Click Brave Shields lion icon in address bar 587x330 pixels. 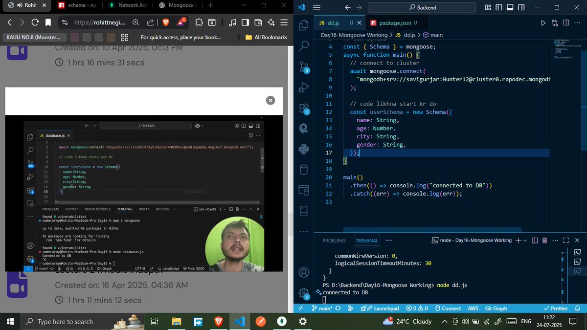coord(165,22)
